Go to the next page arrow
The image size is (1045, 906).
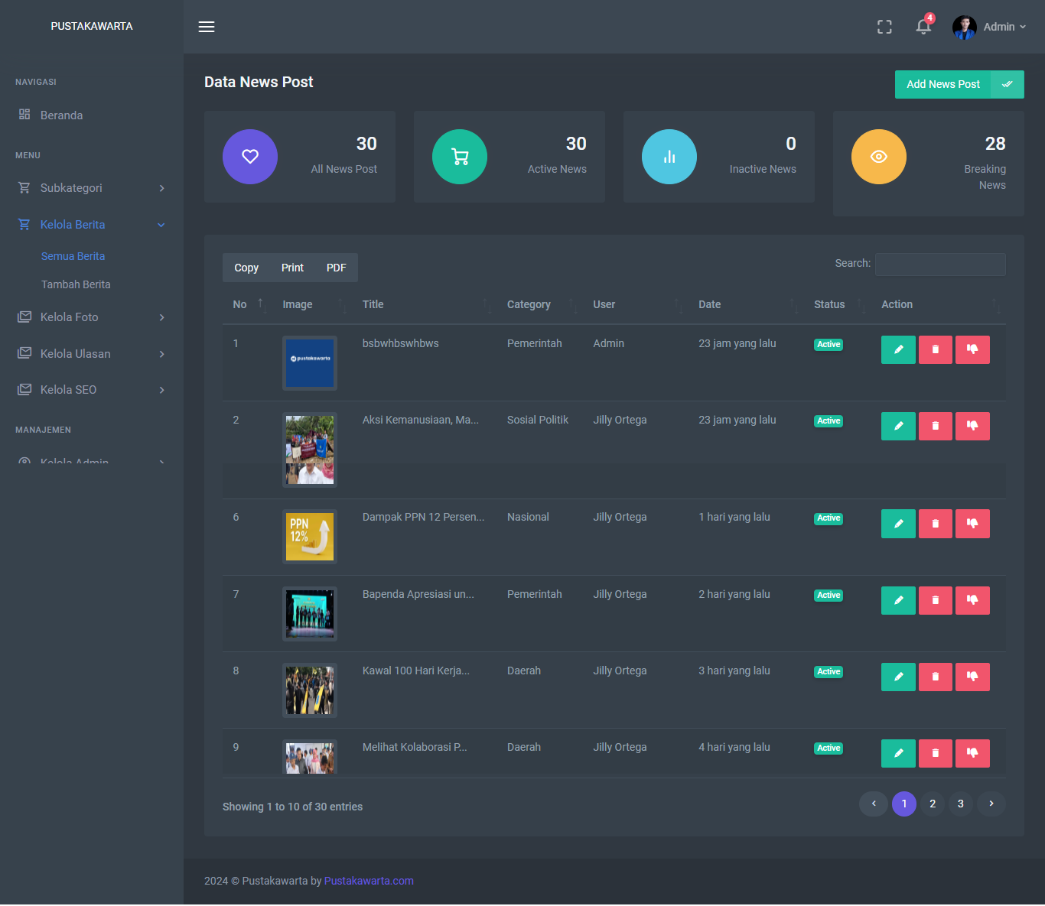991,804
